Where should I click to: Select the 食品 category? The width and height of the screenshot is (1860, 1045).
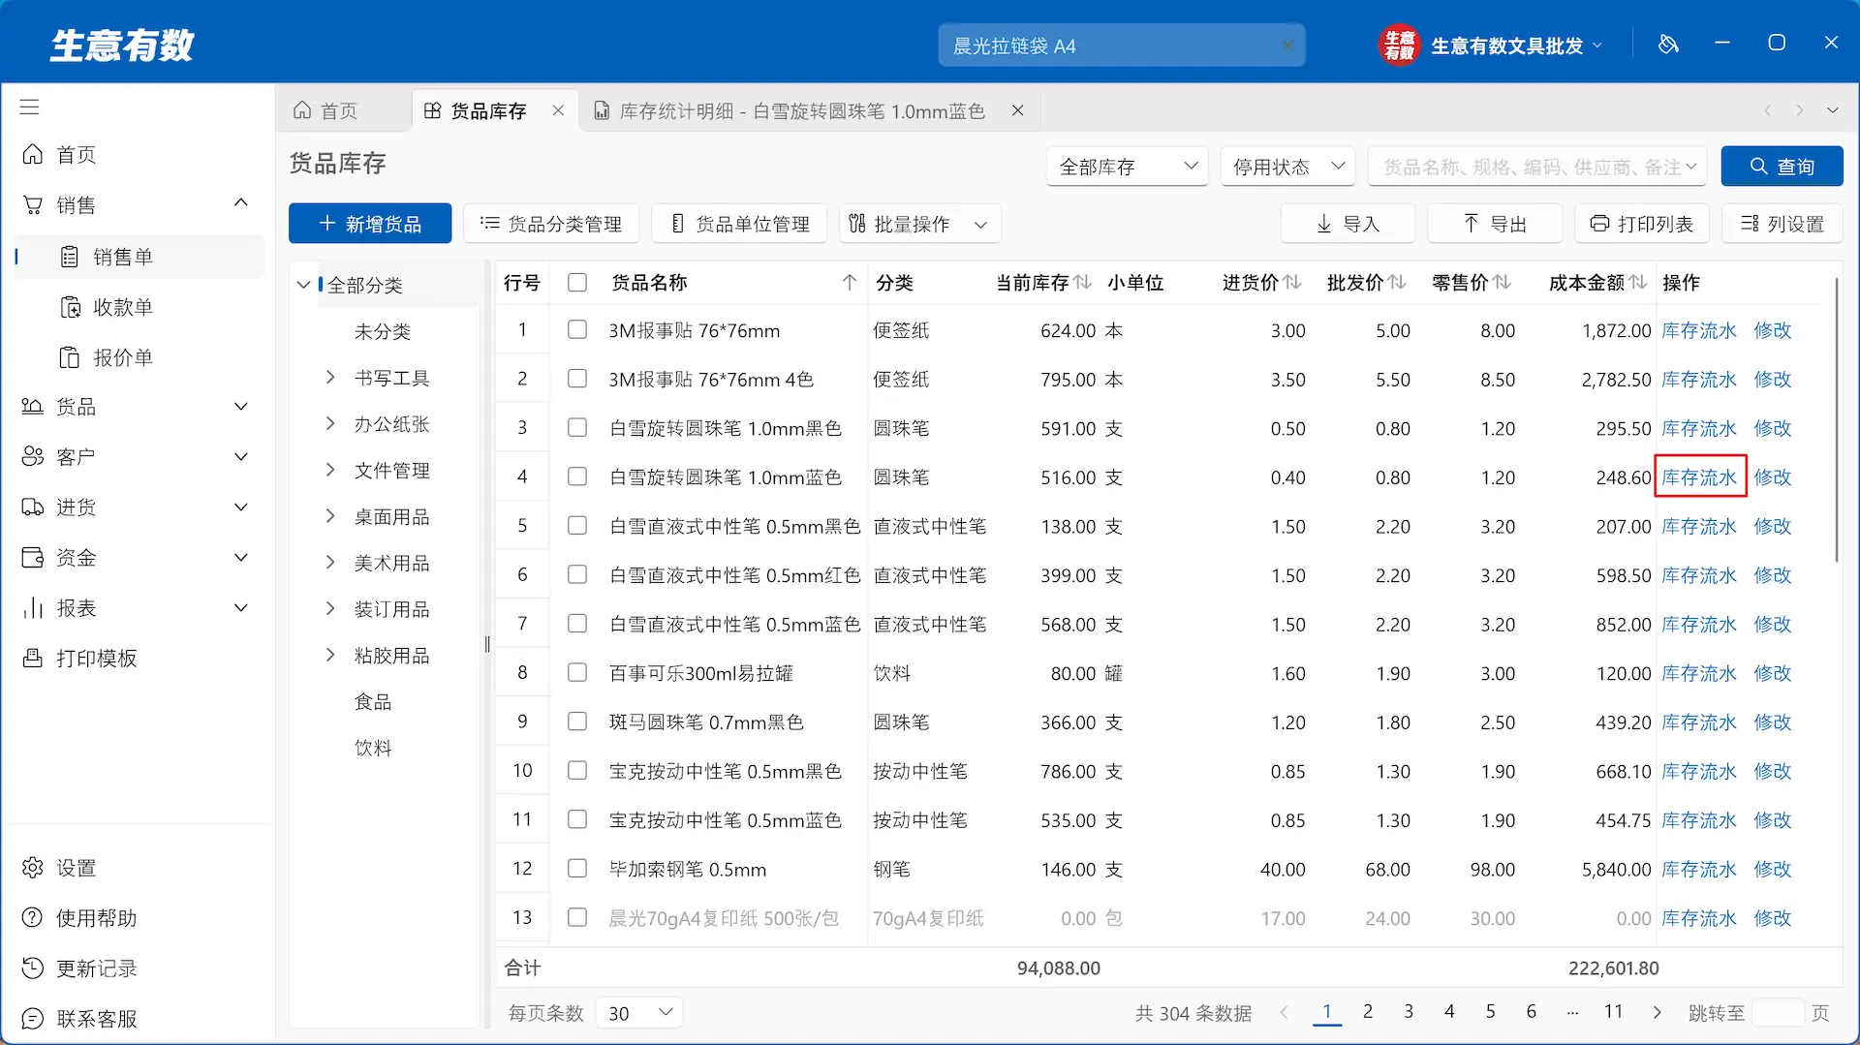[373, 701]
